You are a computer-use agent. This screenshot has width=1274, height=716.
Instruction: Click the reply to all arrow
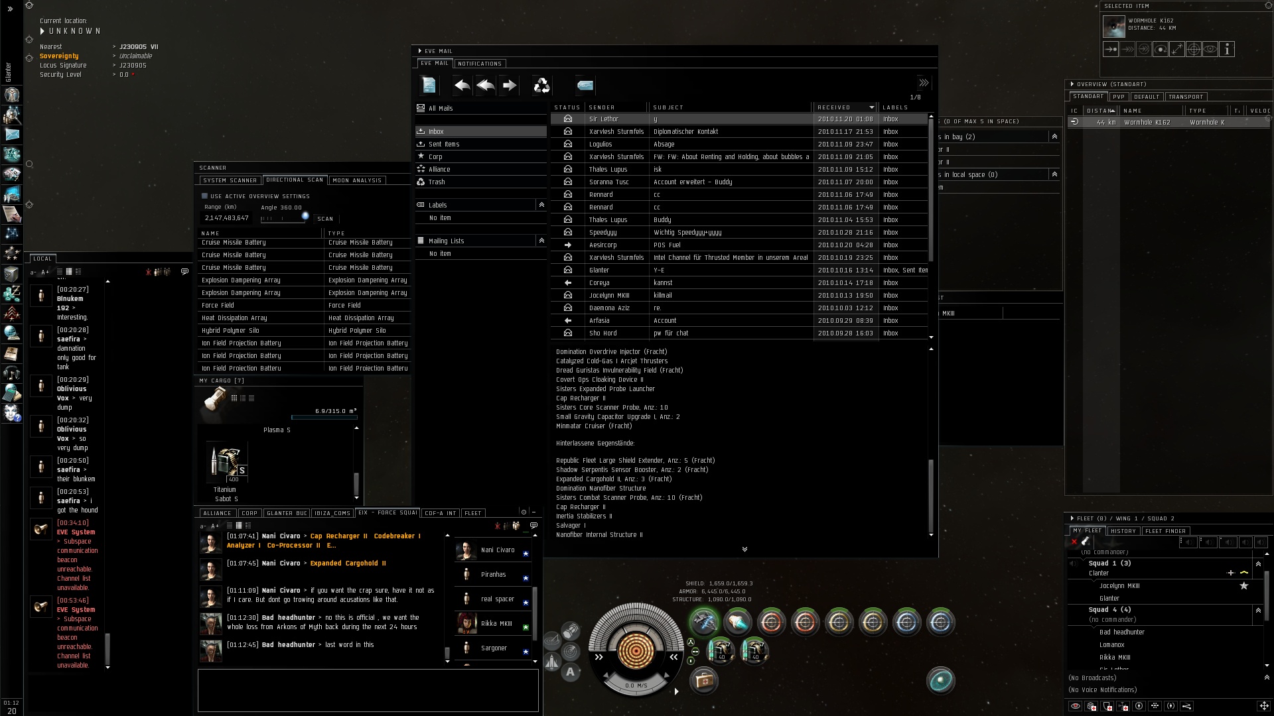486,85
